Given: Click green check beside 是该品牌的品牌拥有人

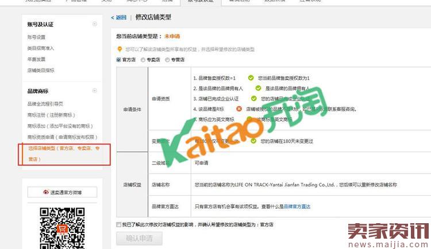Looking at the screenshot, I should coord(258,88).
